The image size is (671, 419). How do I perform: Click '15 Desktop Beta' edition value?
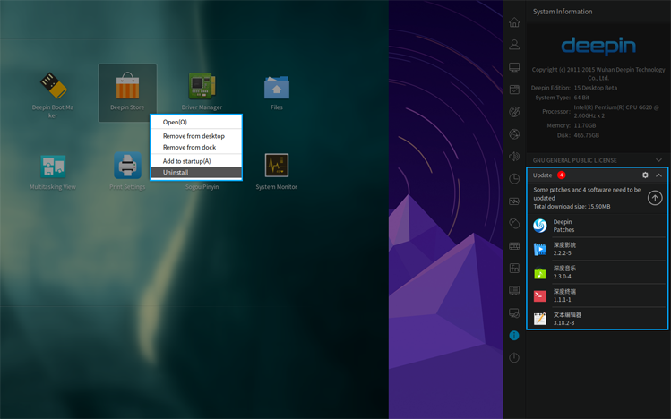(595, 88)
